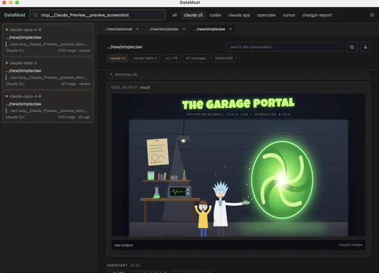Open the settings gear icon
This screenshot has height=273, width=379.
pos(372,15)
